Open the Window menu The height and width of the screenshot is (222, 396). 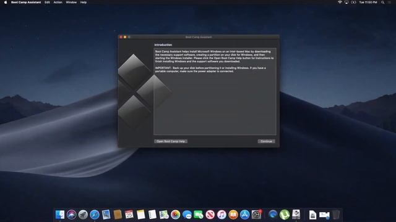(71, 2)
